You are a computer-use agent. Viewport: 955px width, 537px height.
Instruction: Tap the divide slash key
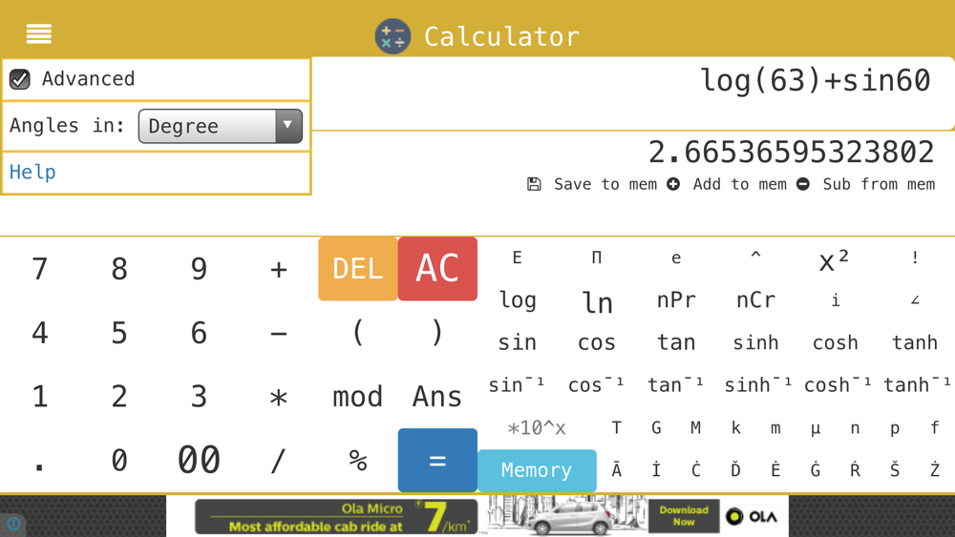click(x=278, y=460)
